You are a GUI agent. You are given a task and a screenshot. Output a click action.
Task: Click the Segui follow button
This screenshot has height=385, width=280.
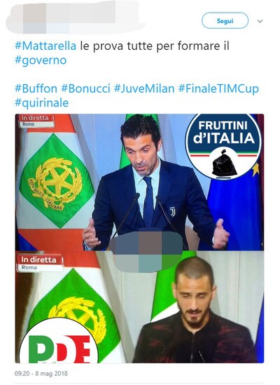coord(225,21)
